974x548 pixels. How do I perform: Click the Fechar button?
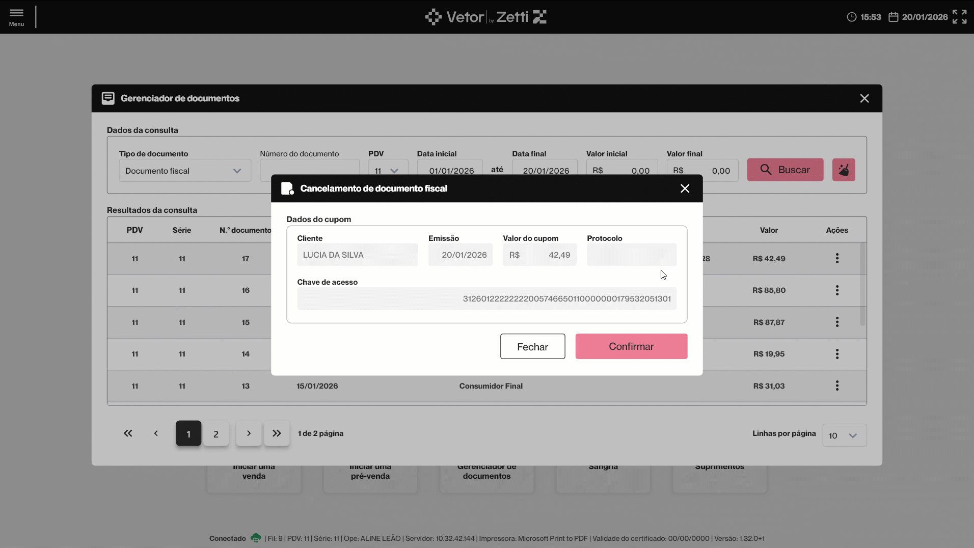coord(532,347)
